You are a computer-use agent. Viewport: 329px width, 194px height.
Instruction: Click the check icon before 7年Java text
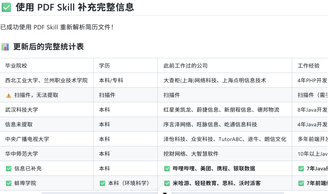point(301,168)
